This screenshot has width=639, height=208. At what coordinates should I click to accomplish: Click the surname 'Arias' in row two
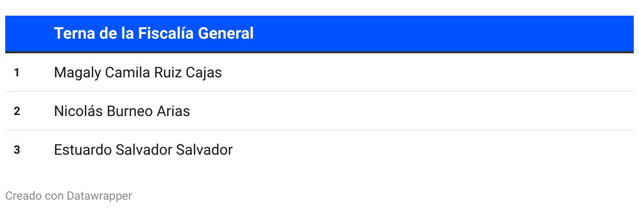[173, 111]
